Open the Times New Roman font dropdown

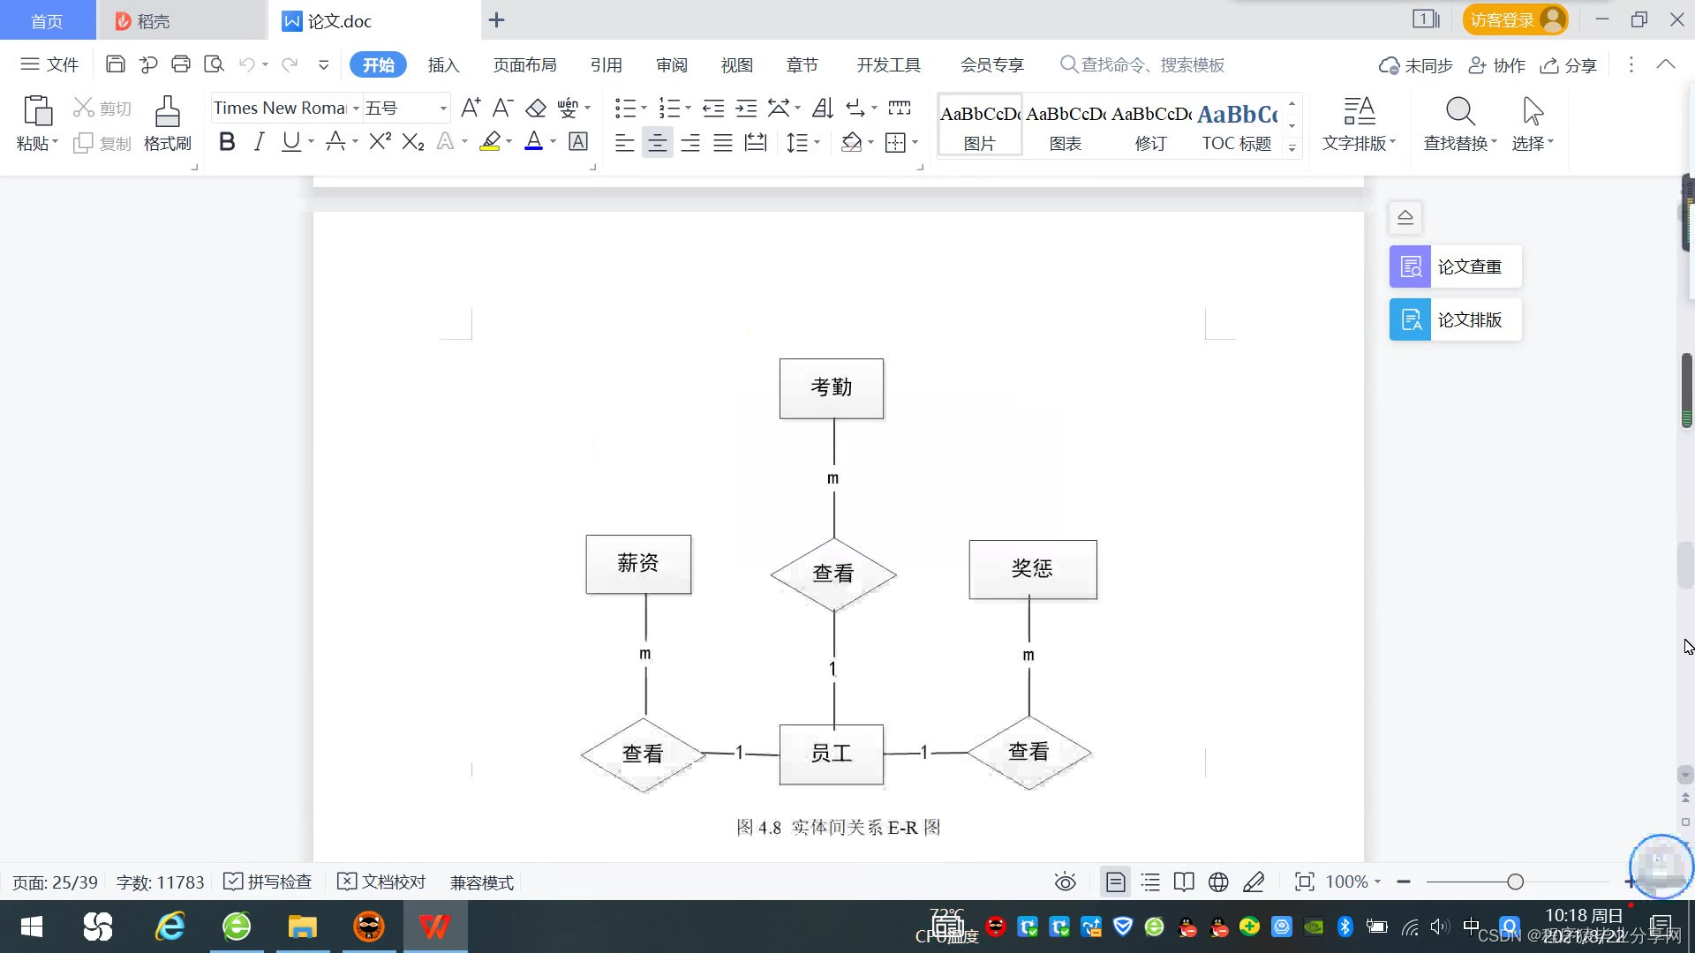[x=356, y=109]
